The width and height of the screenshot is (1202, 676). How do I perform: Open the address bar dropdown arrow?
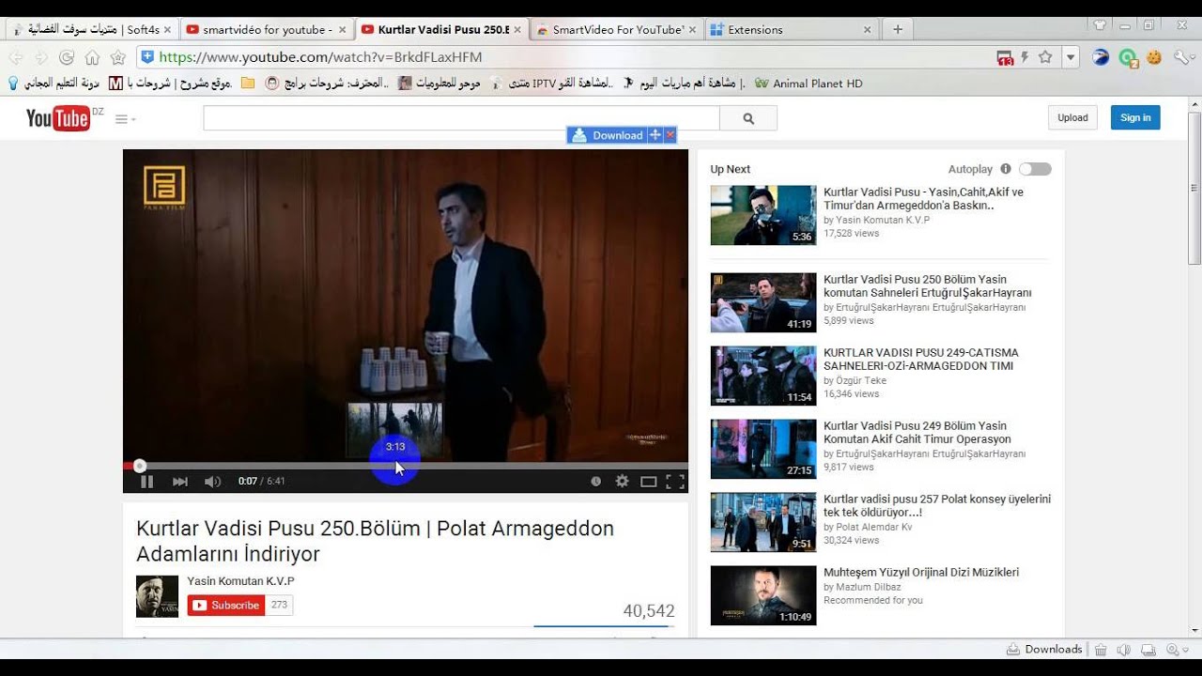click(x=1070, y=57)
